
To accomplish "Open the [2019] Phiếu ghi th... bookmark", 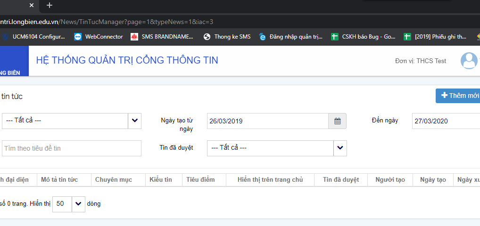I will 435,37.
